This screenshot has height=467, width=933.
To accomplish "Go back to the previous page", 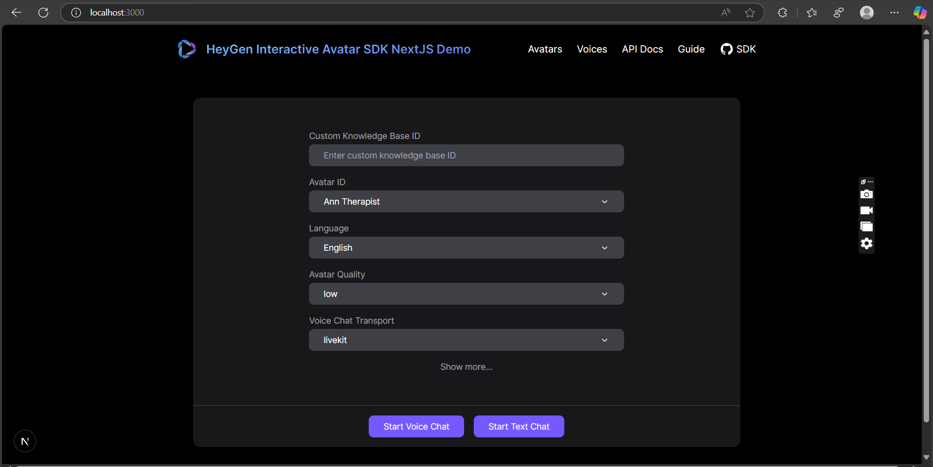I will pyautogui.click(x=17, y=13).
